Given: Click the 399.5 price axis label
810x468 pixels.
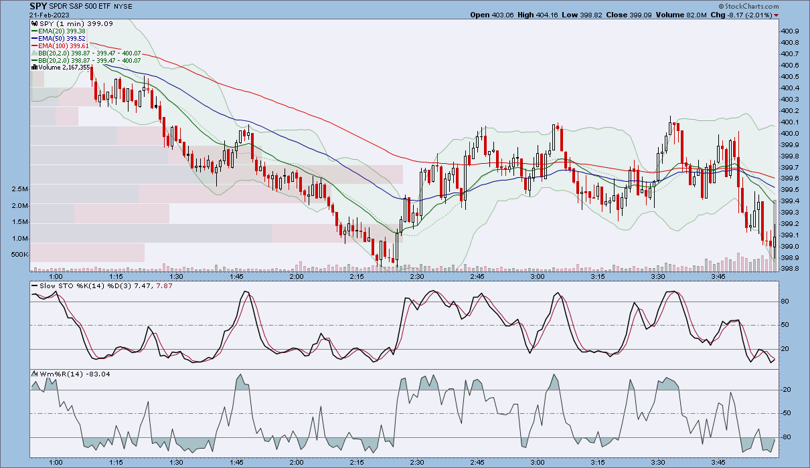Looking at the screenshot, I should tap(791, 189).
